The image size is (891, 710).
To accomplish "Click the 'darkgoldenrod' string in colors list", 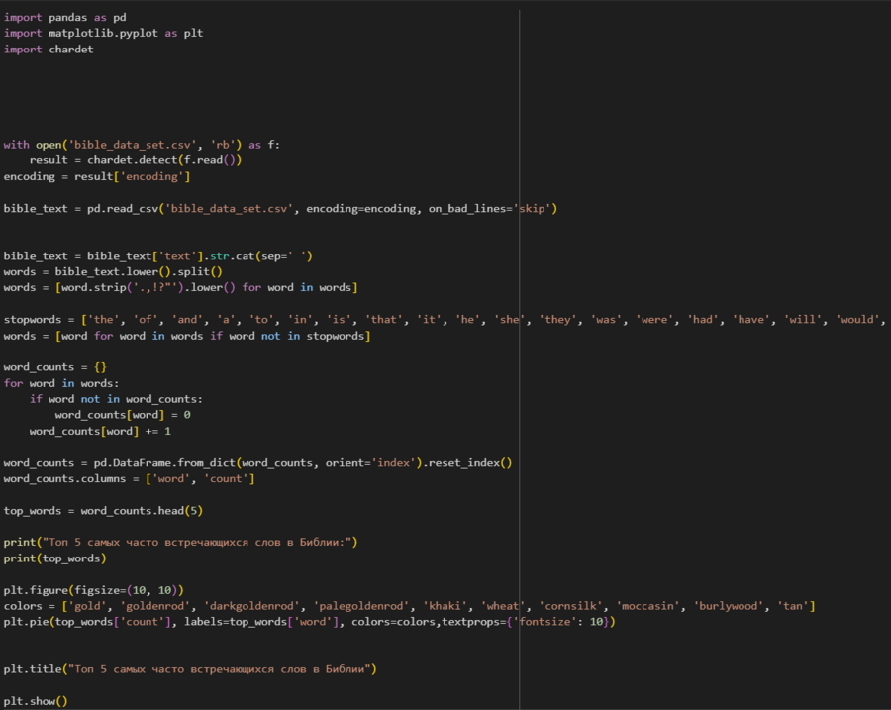I will (251, 606).
